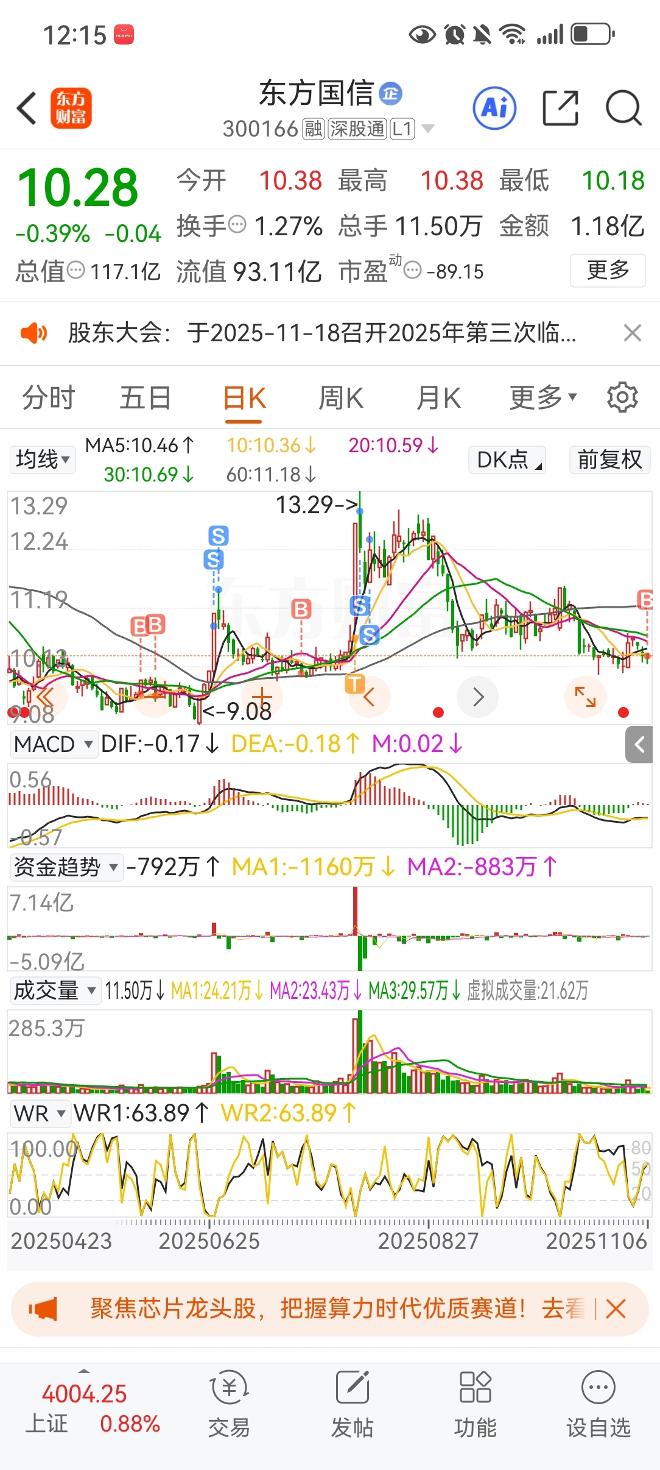Viewport: 660px width, 1470px height.
Task: Open the DK点 selector
Action: pyautogui.click(x=507, y=460)
